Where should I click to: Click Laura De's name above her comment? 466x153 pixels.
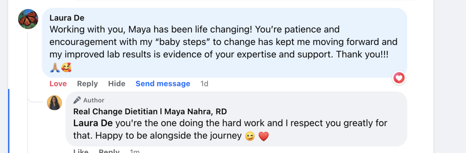pos(67,18)
